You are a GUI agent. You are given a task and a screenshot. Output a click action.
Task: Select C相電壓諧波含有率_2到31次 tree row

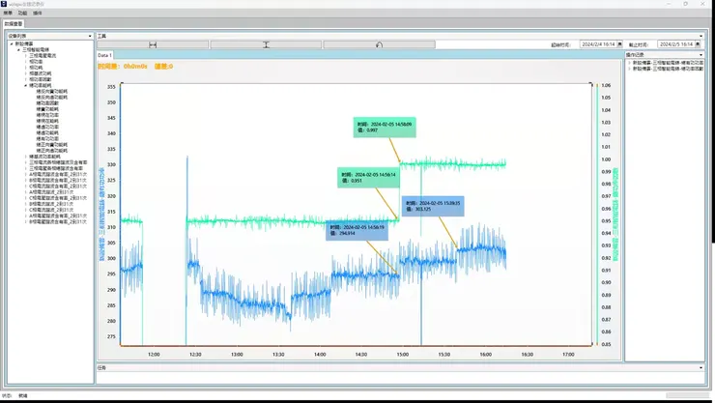click(58, 198)
